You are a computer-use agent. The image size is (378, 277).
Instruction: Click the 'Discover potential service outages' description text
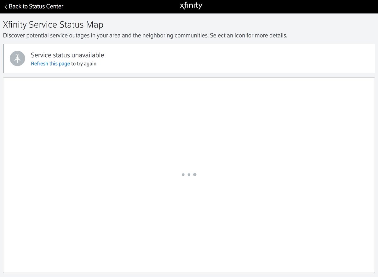pyautogui.click(x=145, y=35)
